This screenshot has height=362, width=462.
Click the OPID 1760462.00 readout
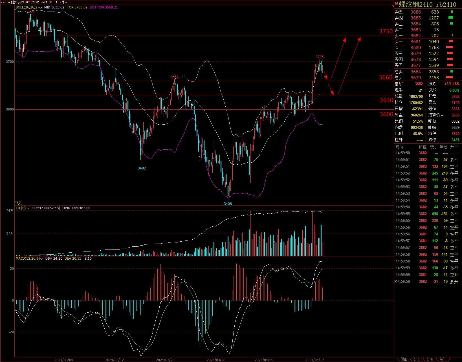coord(76,208)
